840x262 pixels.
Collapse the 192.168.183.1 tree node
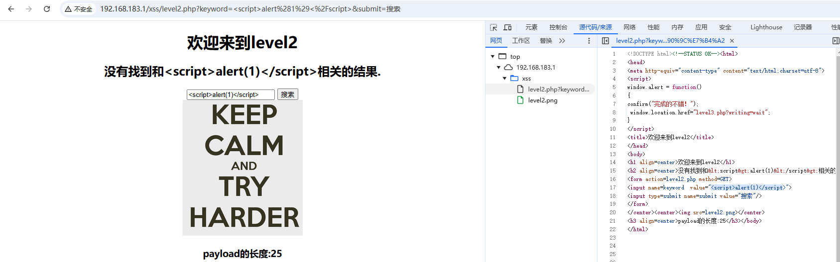point(499,68)
